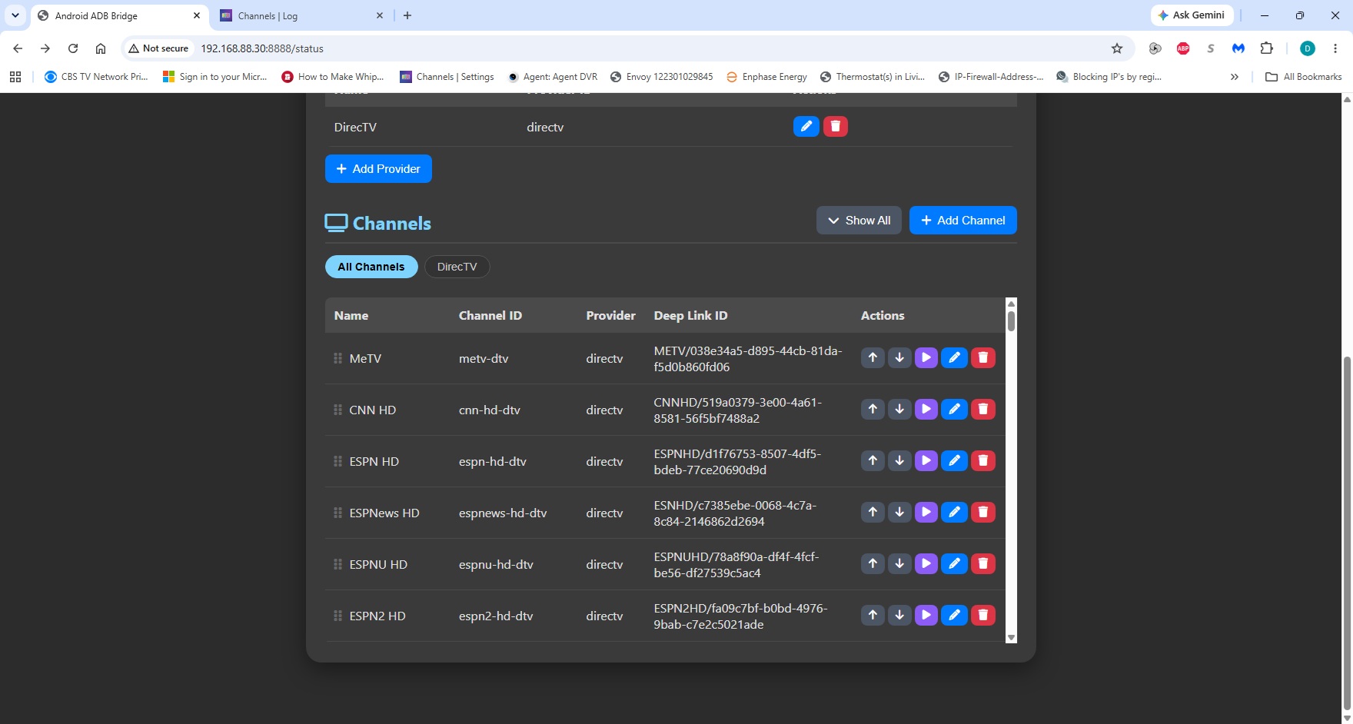Image resolution: width=1353 pixels, height=724 pixels.
Task: Open Chrome apps grid shortcut
Action: [15, 77]
